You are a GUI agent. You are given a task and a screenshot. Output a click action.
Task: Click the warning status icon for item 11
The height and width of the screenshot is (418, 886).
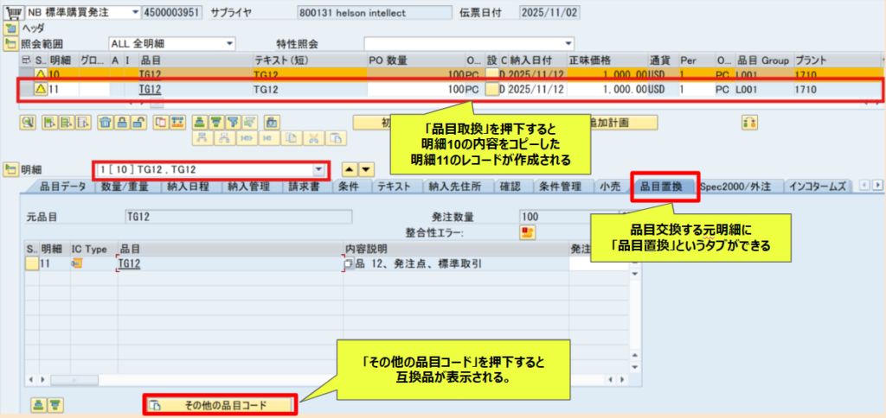click(41, 89)
